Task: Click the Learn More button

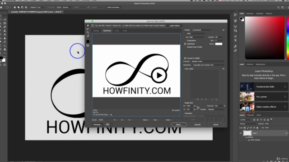Action: pos(174,26)
